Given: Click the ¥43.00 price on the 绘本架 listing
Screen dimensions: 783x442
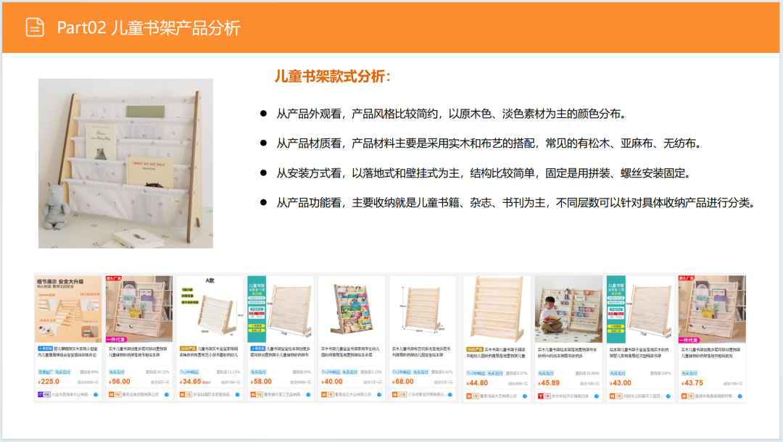Looking at the screenshot, I should point(621,383).
